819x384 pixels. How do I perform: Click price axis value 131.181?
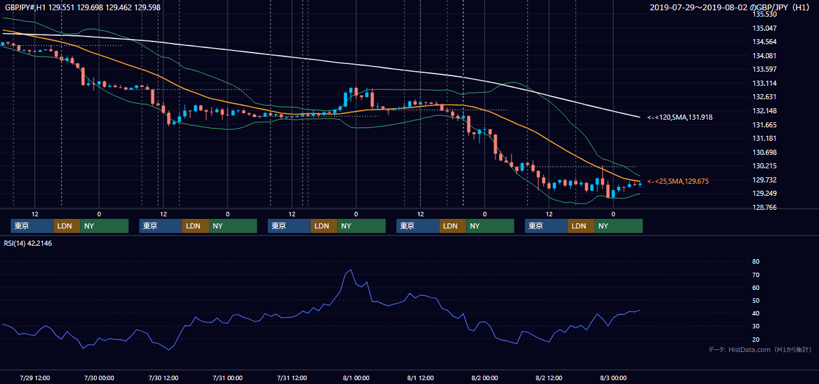765,138
